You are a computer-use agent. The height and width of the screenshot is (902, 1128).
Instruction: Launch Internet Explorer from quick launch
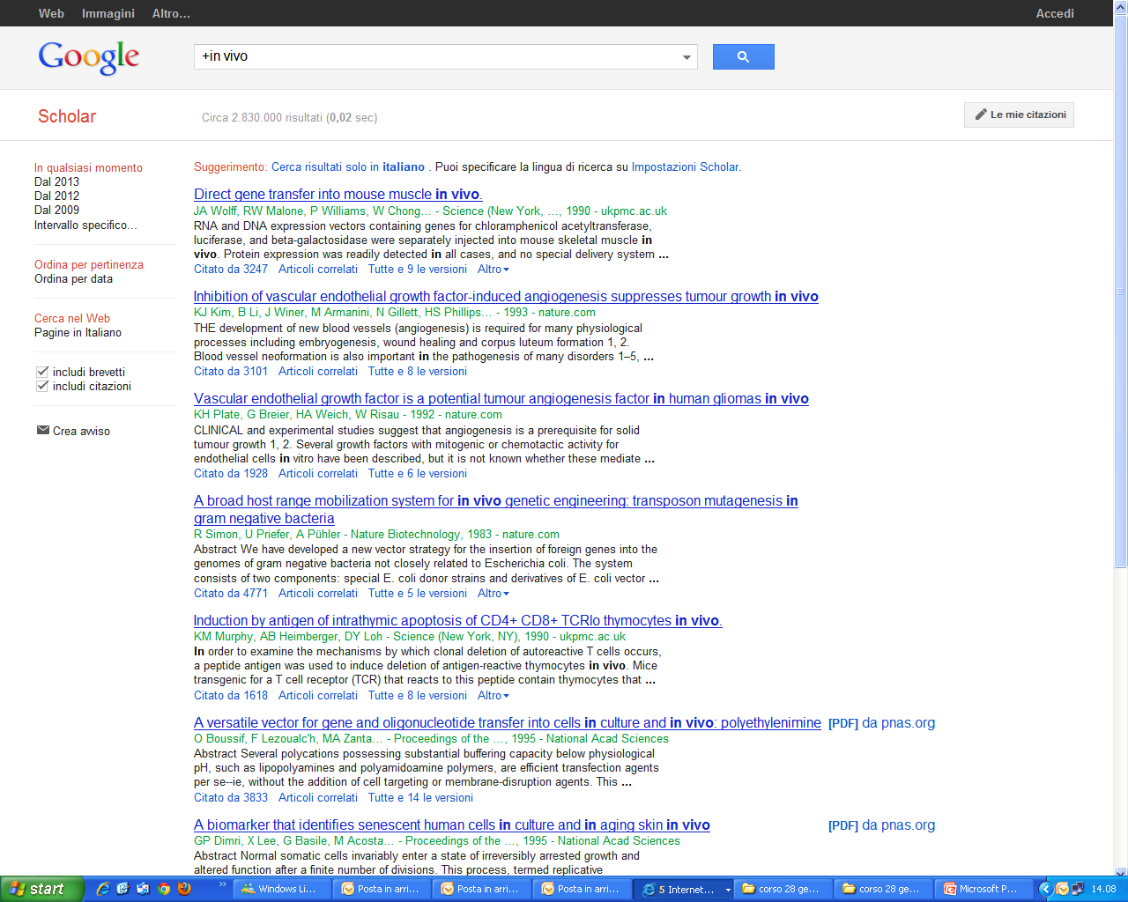coord(103,889)
